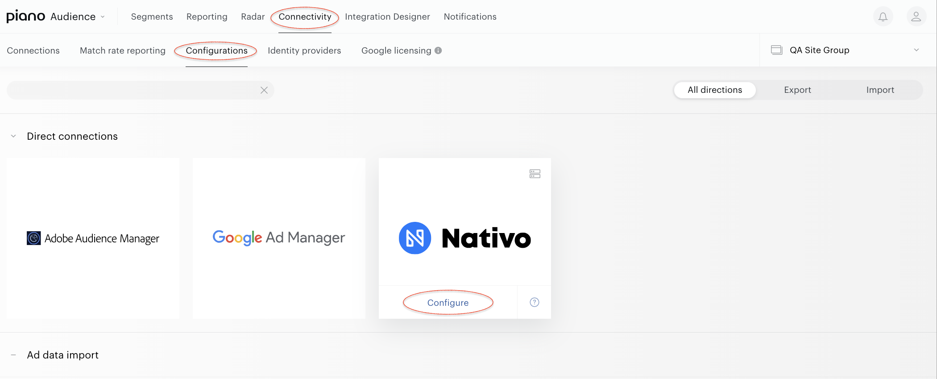Viewport: 937px width, 379px height.
Task: Clear the search field with X
Action: (264, 90)
